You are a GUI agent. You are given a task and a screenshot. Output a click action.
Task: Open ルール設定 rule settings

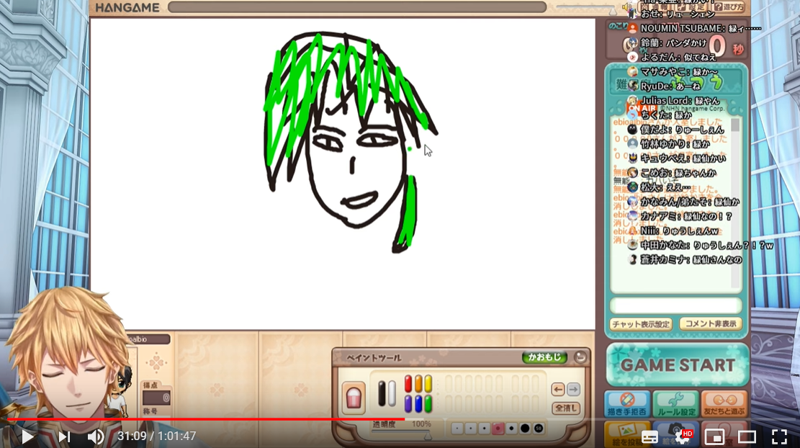676,404
